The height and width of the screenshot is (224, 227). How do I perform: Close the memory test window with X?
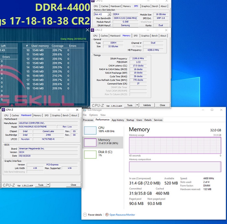[x=87, y=30]
